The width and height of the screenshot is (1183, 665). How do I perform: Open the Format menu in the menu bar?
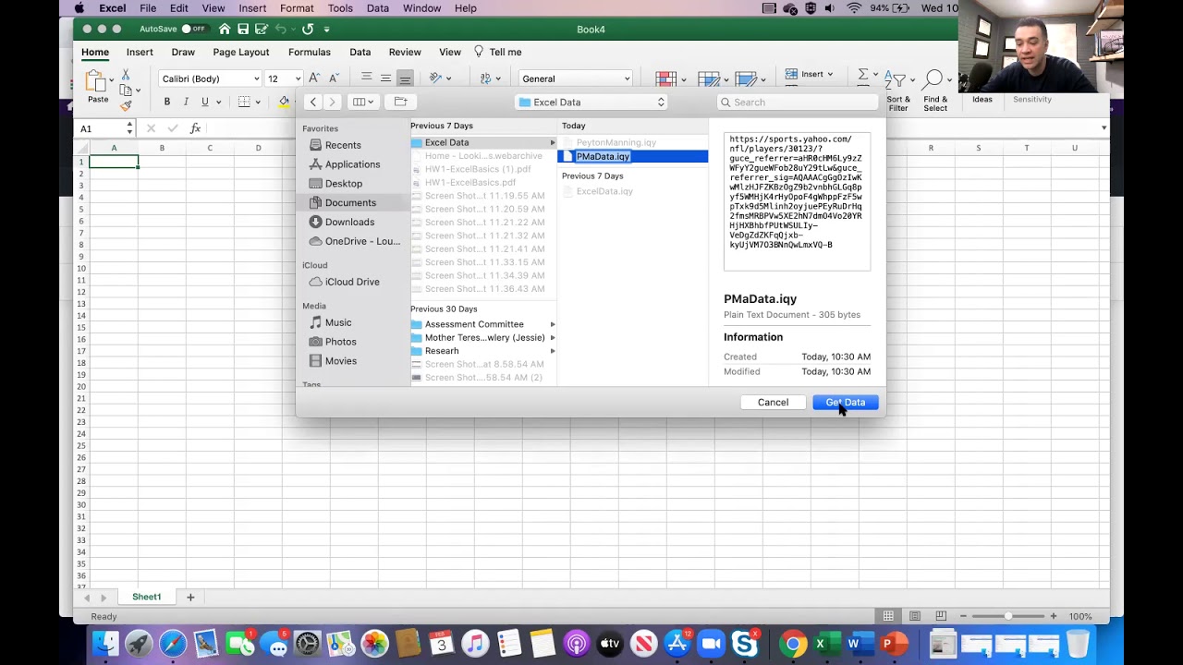297,8
